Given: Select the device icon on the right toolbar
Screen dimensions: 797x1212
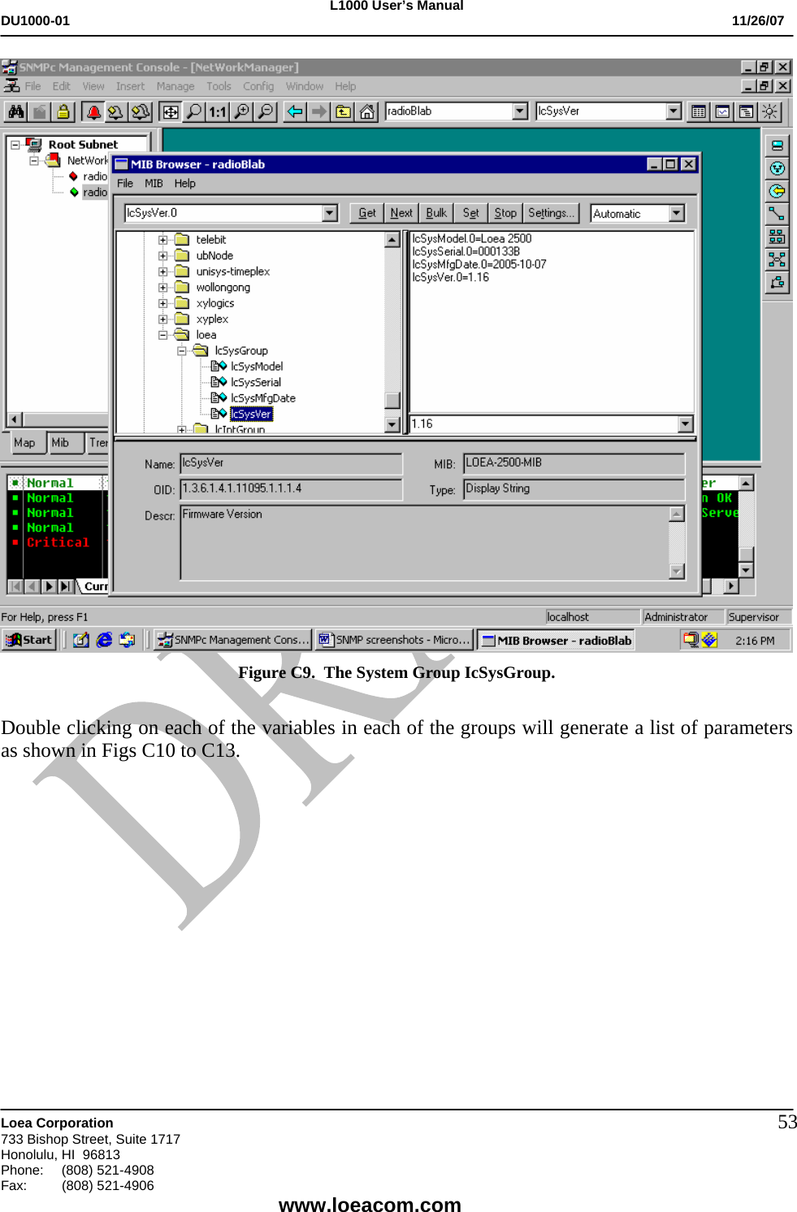Looking at the screenshot, I should click(778, 144).
